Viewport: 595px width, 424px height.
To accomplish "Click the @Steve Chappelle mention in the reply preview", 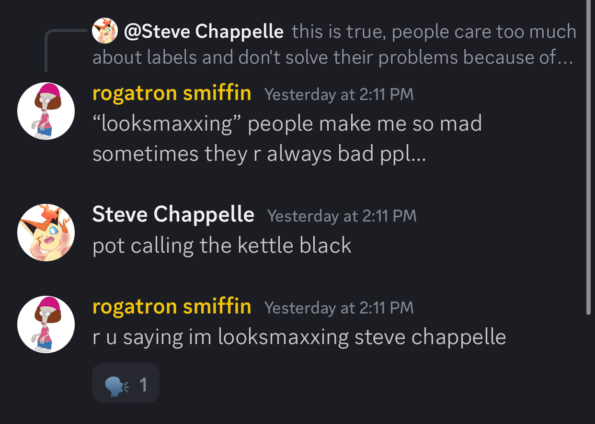I will point(204,32).
